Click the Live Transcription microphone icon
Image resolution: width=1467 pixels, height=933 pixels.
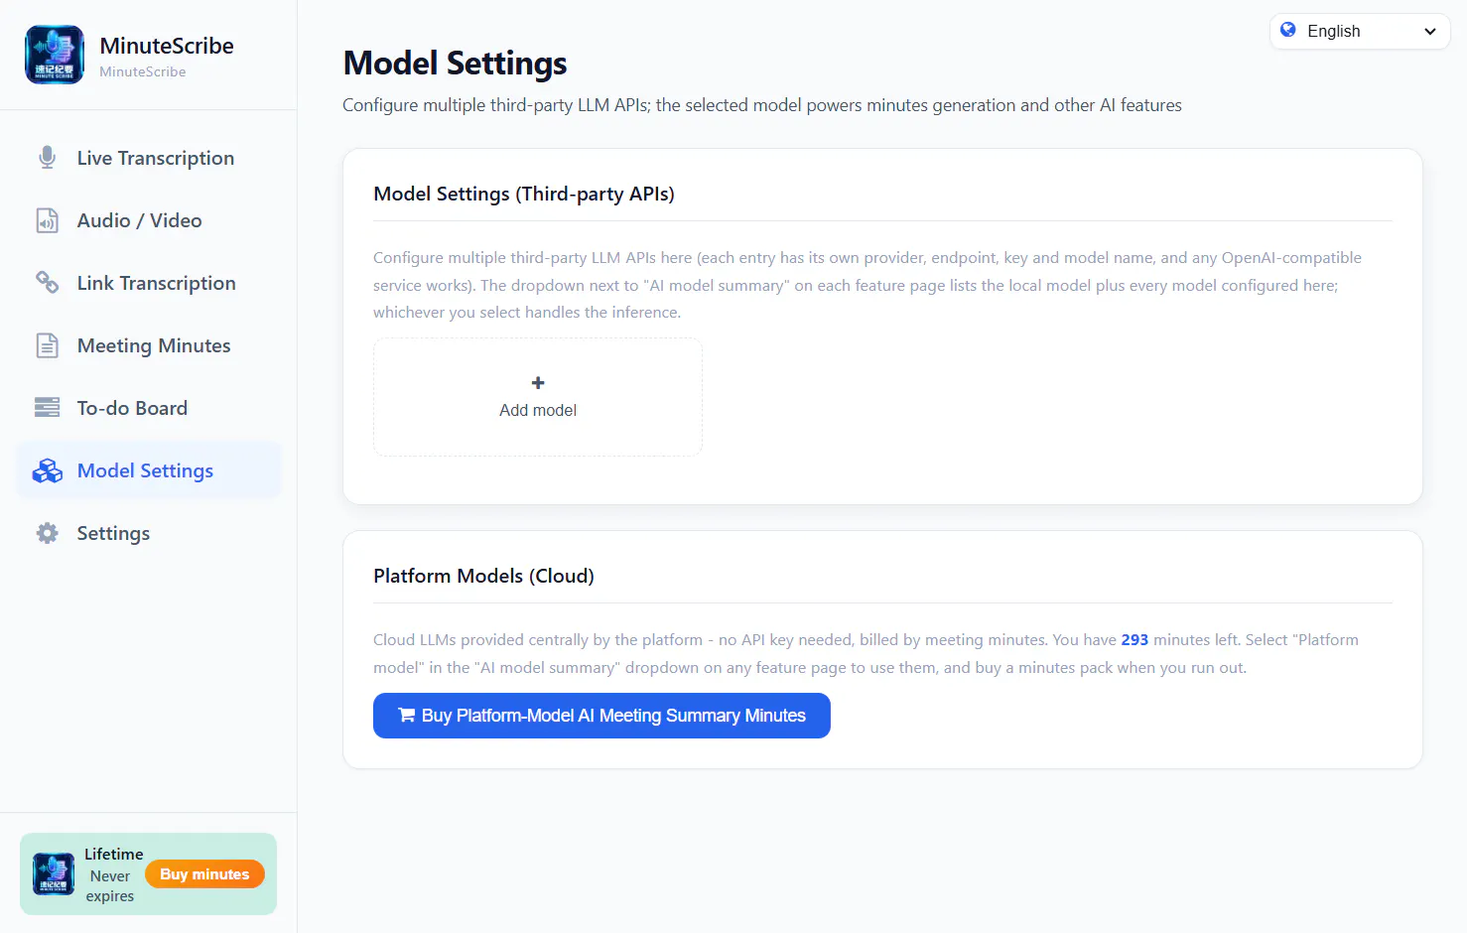(47, 158)
